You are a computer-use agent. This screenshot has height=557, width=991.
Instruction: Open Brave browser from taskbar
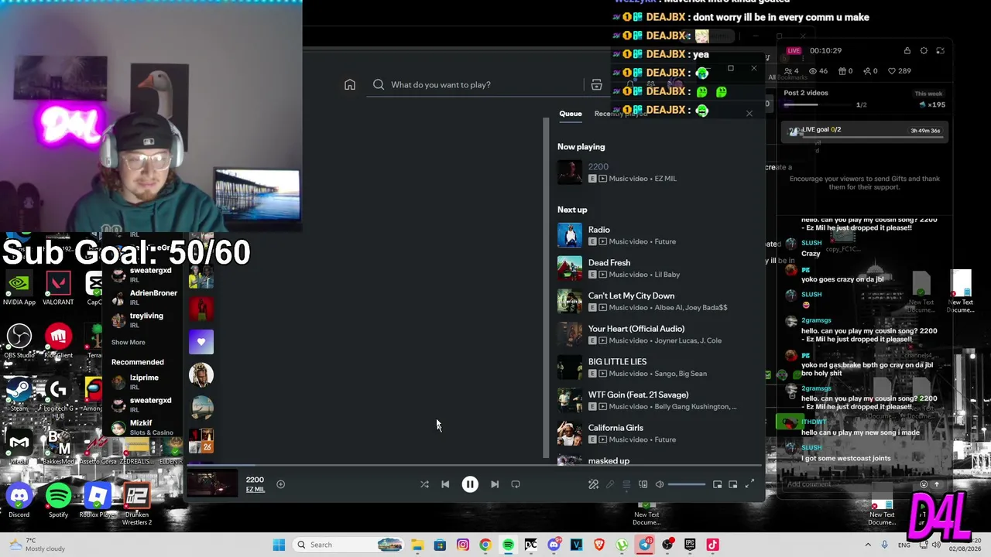[x=599, y=545]
